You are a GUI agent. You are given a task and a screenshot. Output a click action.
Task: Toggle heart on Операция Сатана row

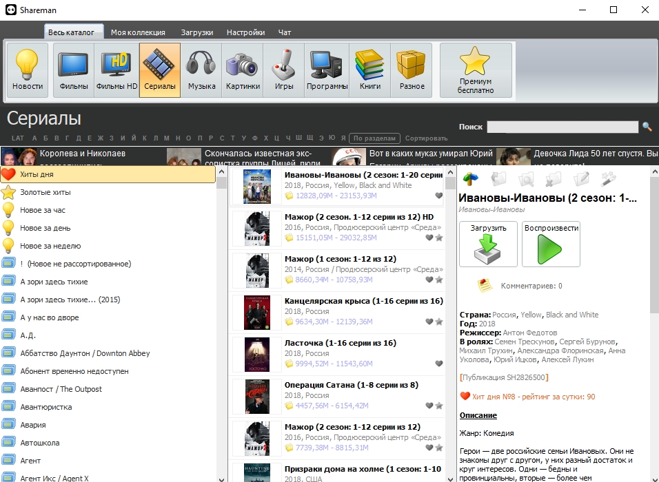429,406
